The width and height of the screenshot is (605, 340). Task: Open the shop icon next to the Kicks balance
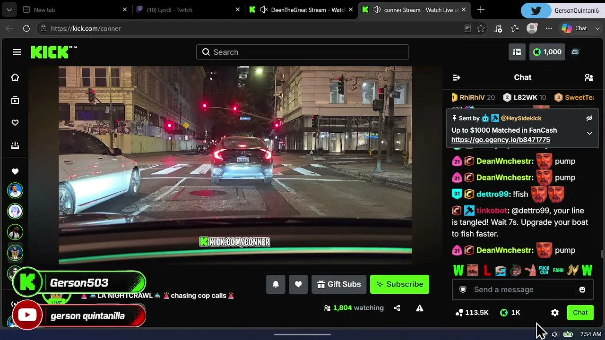(517, 52)
